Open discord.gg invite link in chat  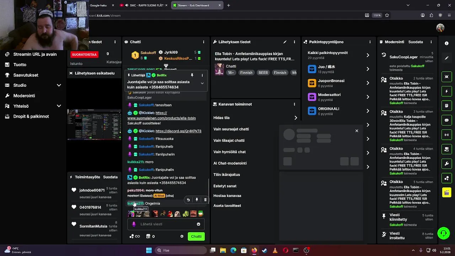click(178, 131)
